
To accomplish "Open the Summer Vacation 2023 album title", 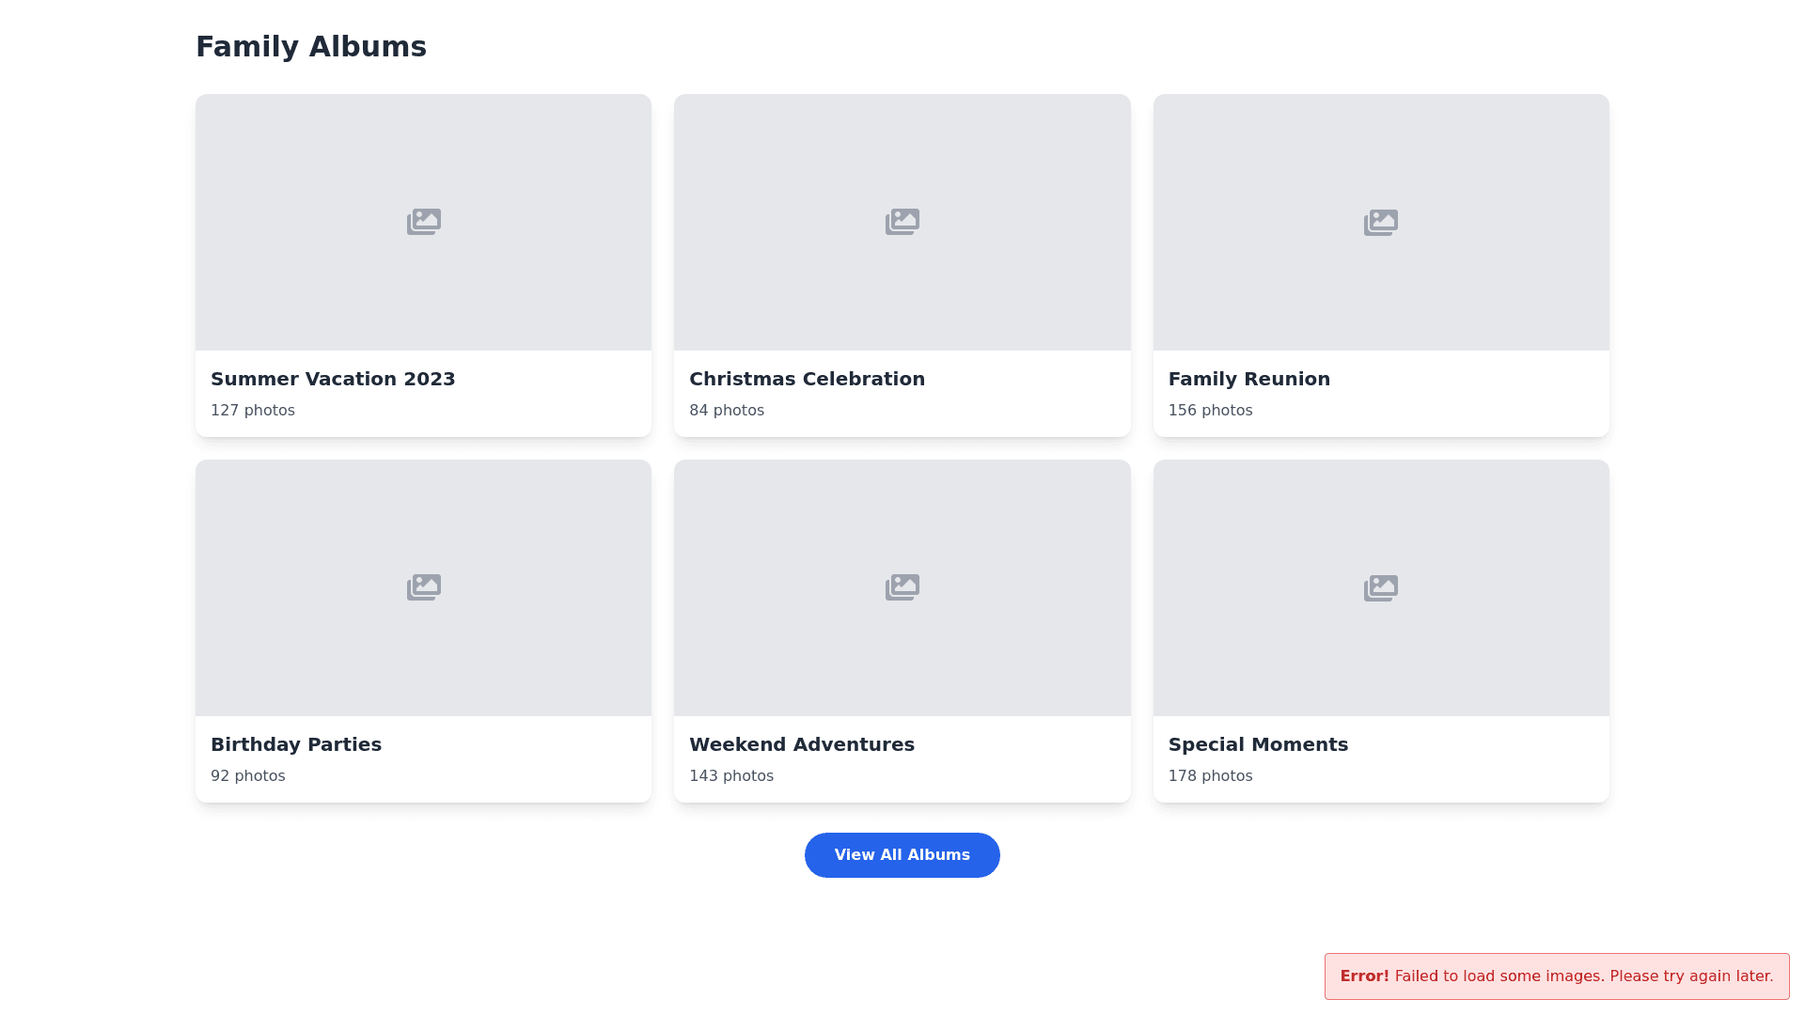I will [333, 379].
